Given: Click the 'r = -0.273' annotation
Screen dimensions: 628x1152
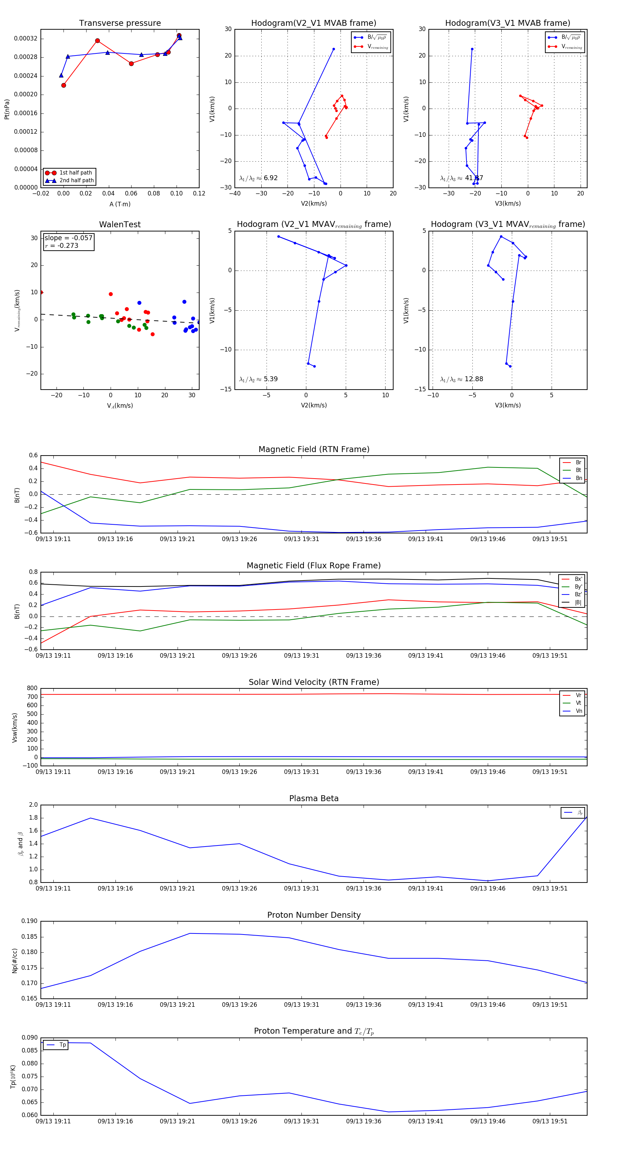Looking at the screenshot, I should point(61,245).
